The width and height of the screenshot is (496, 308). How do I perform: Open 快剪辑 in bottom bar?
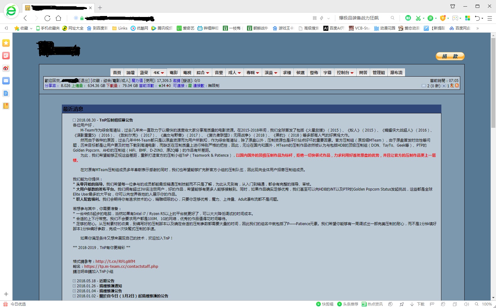click(x=325, y=304)
